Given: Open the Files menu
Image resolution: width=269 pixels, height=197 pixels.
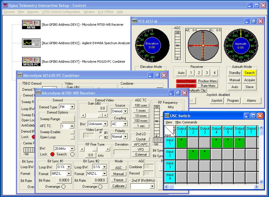Looking at the screenshot, I should (x=21, y=12).
